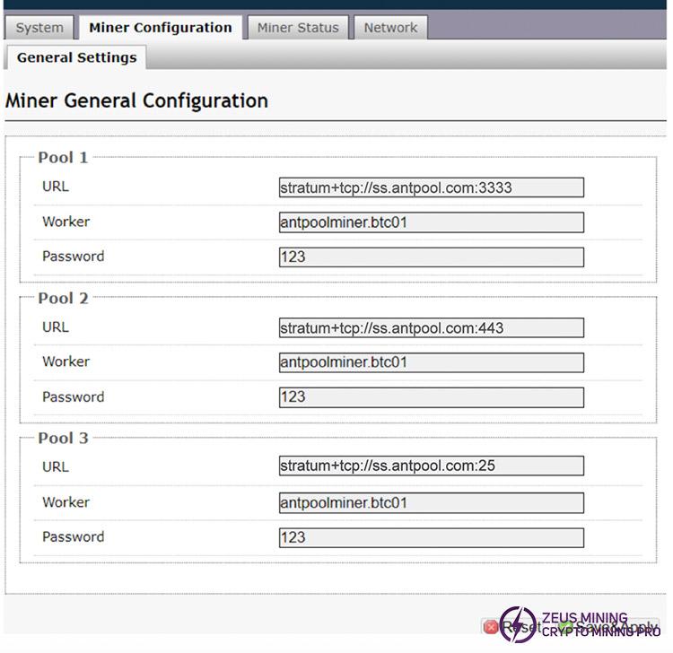
Task: Focus the Pool 1 Worker field
Action: (x=431, y=222)
